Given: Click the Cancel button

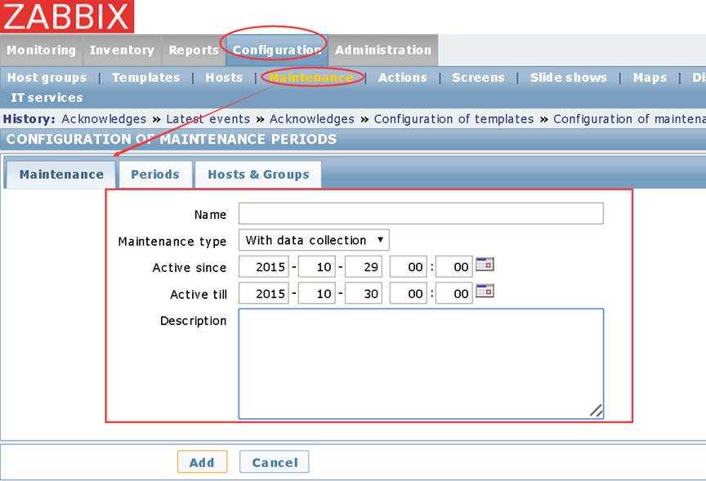Looking at the screenshot, I should [275, 462].
